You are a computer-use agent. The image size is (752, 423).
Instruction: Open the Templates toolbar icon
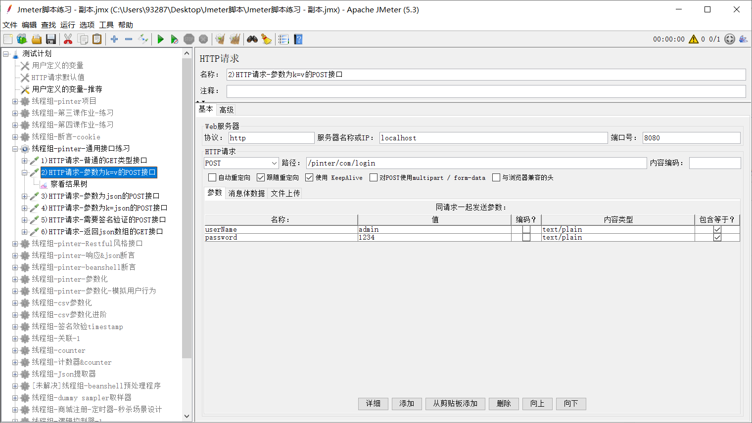[x=22, y=39]
